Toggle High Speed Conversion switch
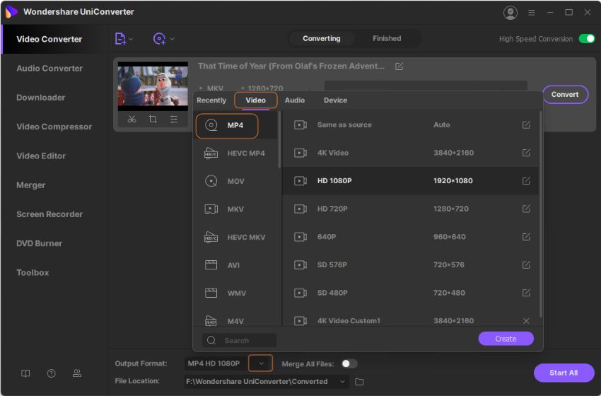This screenshot has width=601, height=396. pyautogui.click(x=586, y=39)
